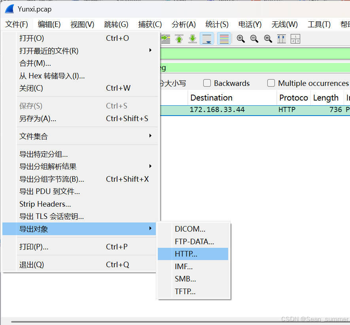Select 打印(P)... menu entry
Image resolution: width=350 pixels, height=325 pixels.
79,247
